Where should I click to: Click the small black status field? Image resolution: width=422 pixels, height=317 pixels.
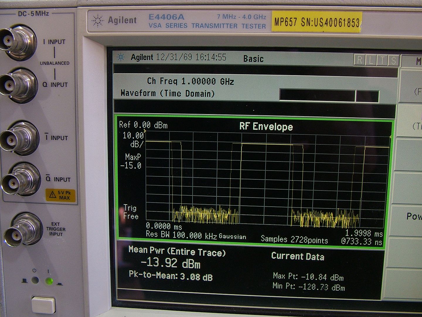367,96
